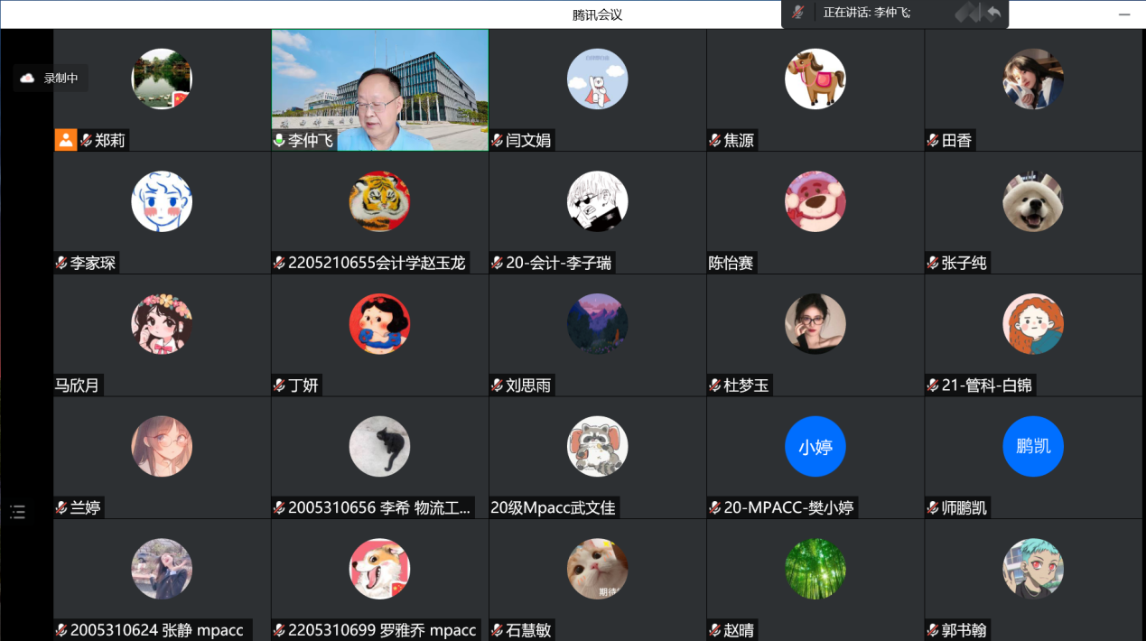This screenshot has height=641, width=1146.
Task: Click the orange host badge beside 郑莉
Action: pos(65,140)
